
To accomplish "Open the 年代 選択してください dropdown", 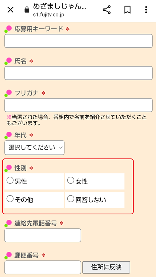I will [x=34, y=147].
